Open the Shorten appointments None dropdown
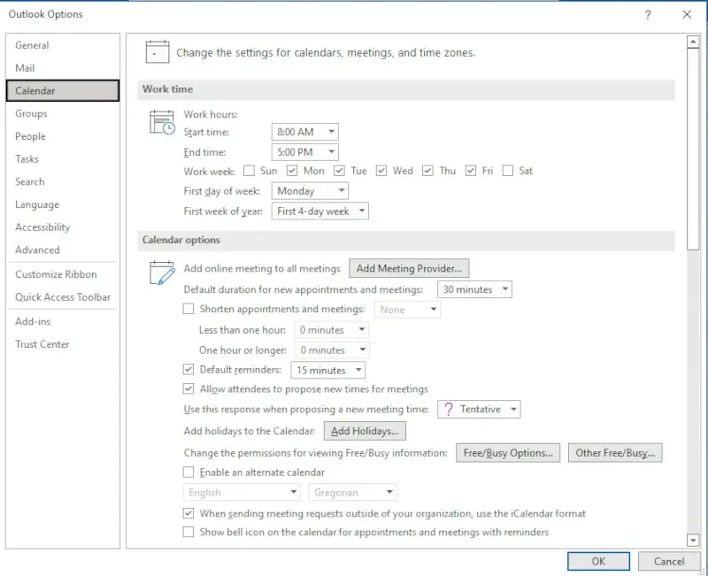The height and width of the screenshot is (576, 708). click(x=407, y=310)
